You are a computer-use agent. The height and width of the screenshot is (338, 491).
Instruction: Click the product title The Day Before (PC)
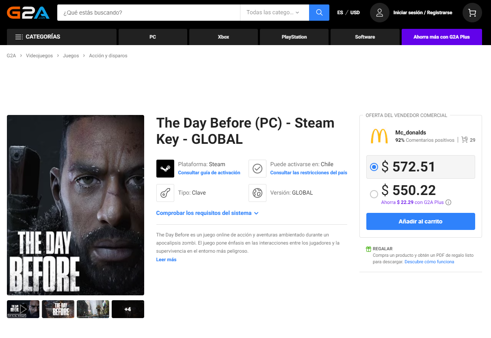click(x=245, y=131)
